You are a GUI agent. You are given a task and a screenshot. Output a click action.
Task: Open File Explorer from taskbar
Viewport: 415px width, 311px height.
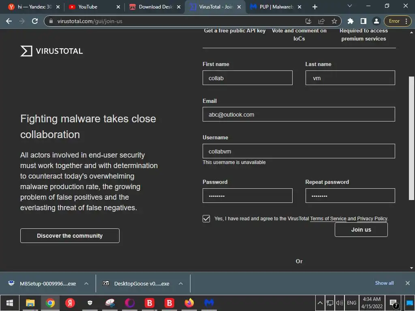(x=30, y=303)
